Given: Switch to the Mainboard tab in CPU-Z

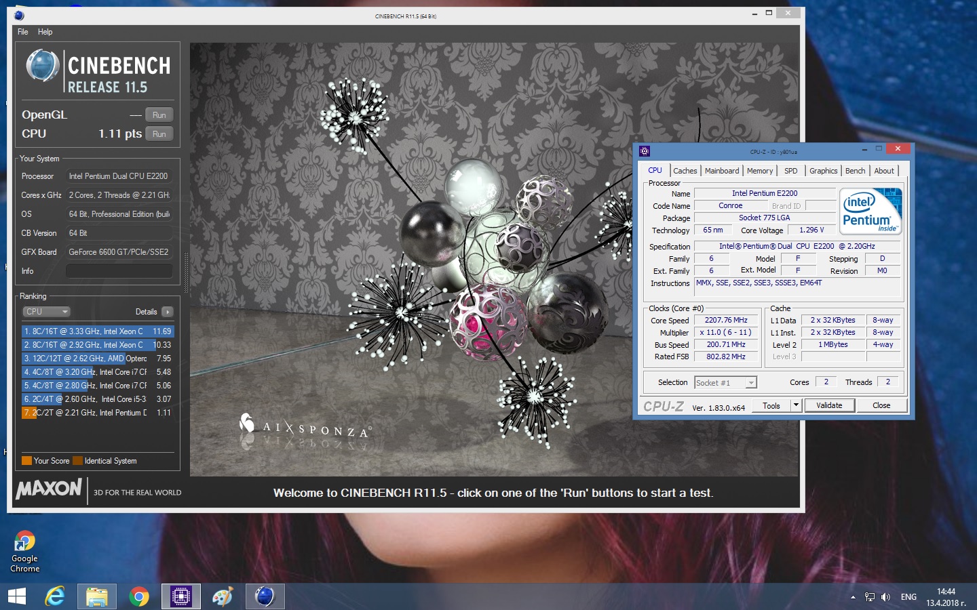Looking at the screenshot, I should [722, 171].
